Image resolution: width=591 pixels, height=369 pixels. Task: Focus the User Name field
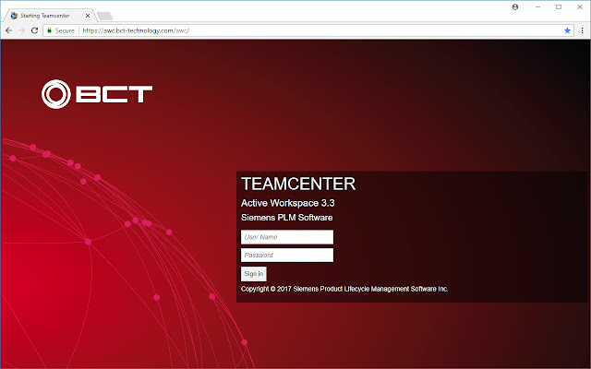[287, 237]
